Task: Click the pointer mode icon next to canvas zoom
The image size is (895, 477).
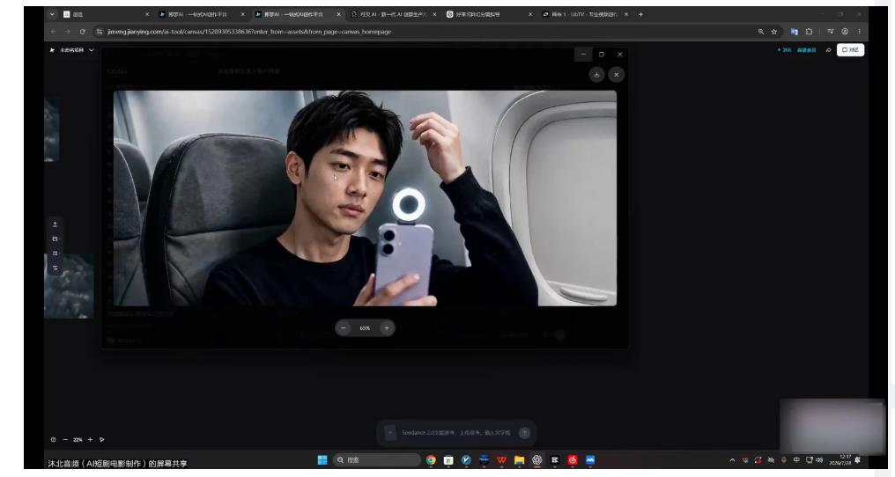Action: tap(102, 440)
